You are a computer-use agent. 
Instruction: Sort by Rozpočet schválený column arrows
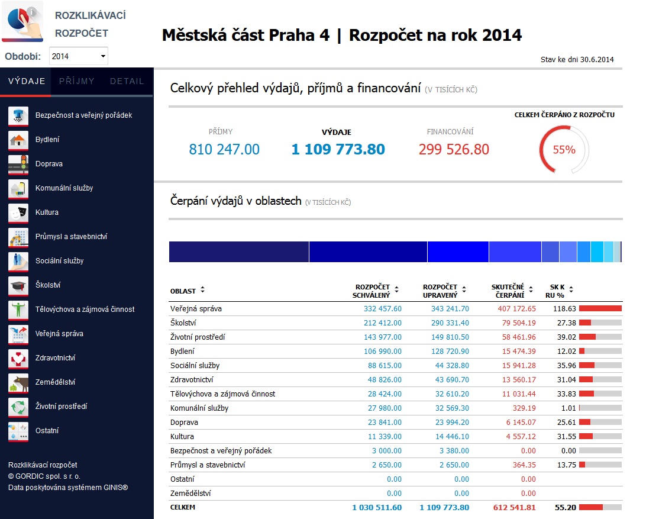[396, 290]
